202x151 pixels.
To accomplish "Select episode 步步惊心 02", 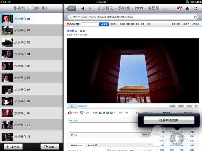I will point(32,31).
